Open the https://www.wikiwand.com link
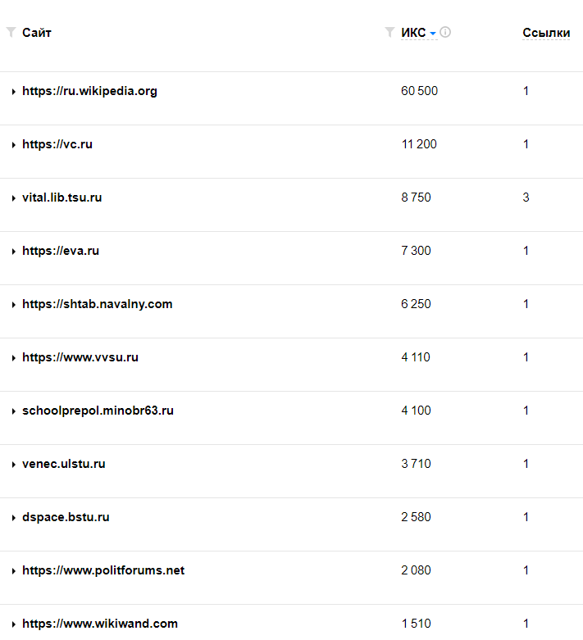The width and height of the screenshot is (583, 640). 100,624
